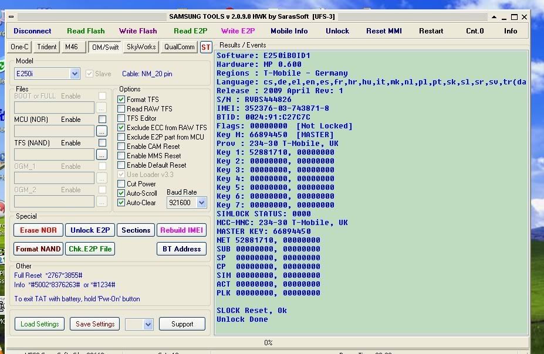Switch to the Trident tab
The width and height of the screenshot is (544, 354).
[46, 47]
